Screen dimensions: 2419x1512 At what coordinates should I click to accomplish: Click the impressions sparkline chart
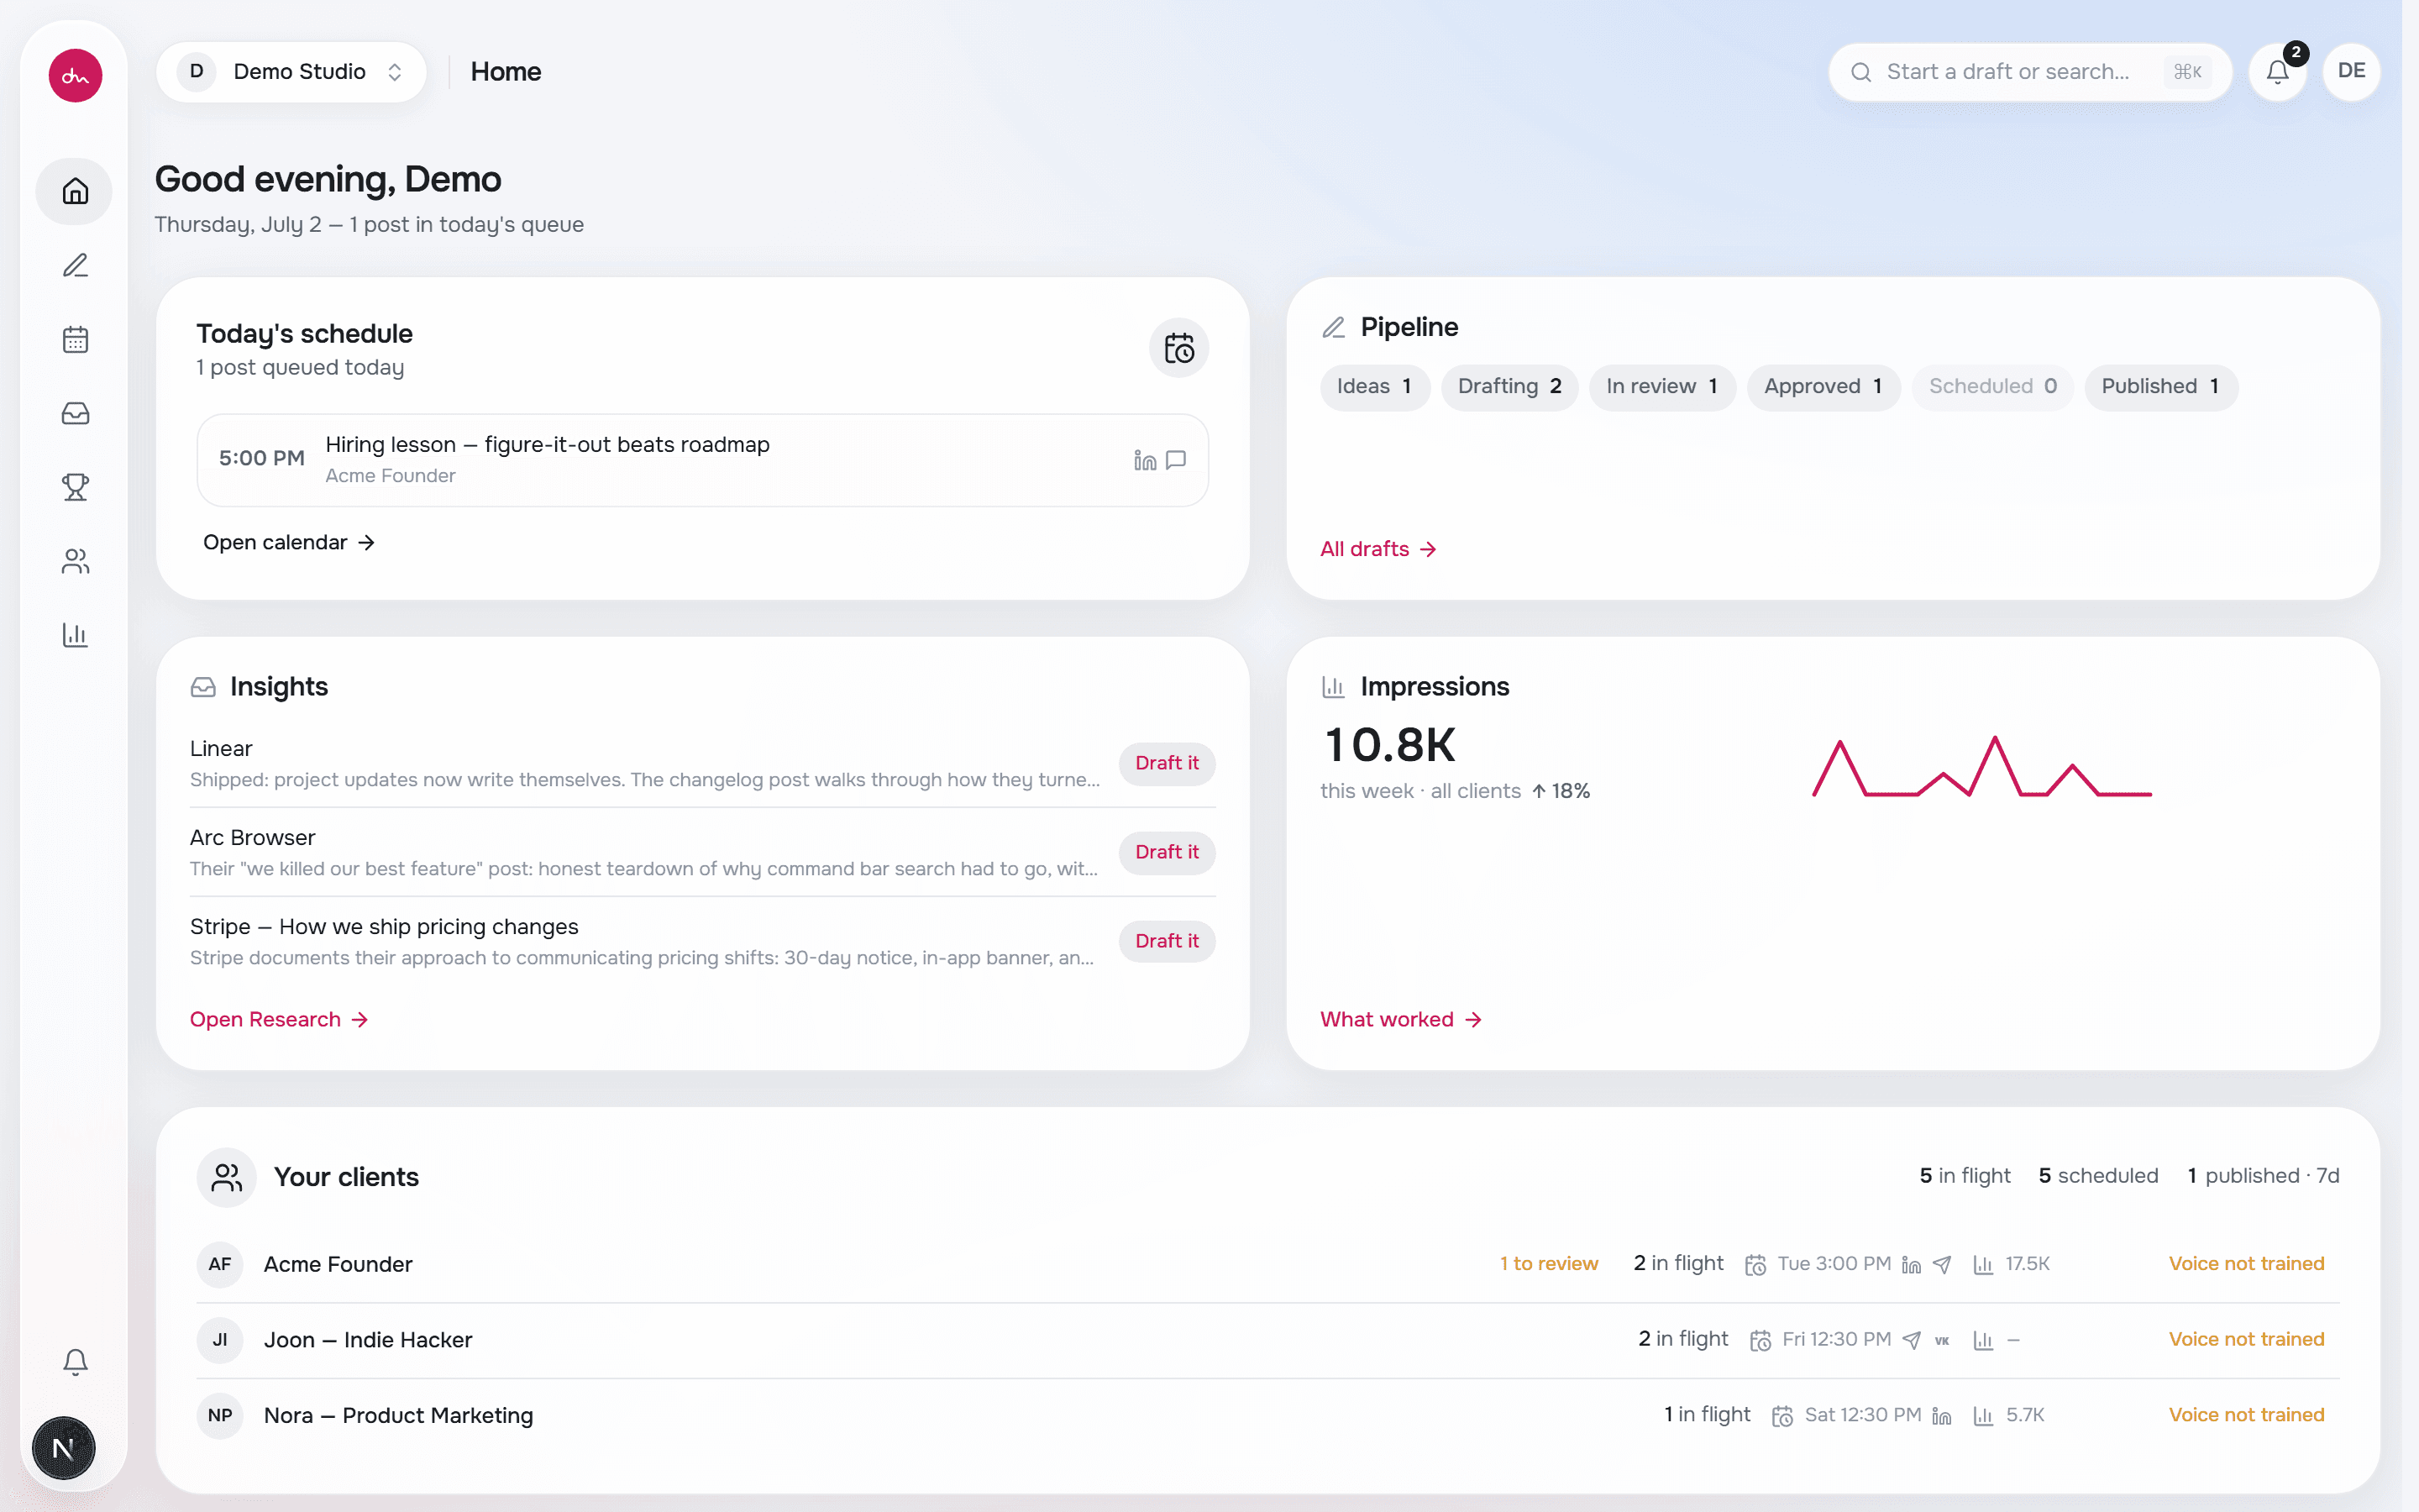(1981, 767)
